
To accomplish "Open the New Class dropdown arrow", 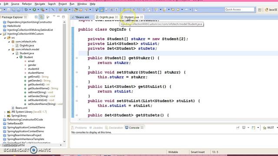I will coord(69,10).
